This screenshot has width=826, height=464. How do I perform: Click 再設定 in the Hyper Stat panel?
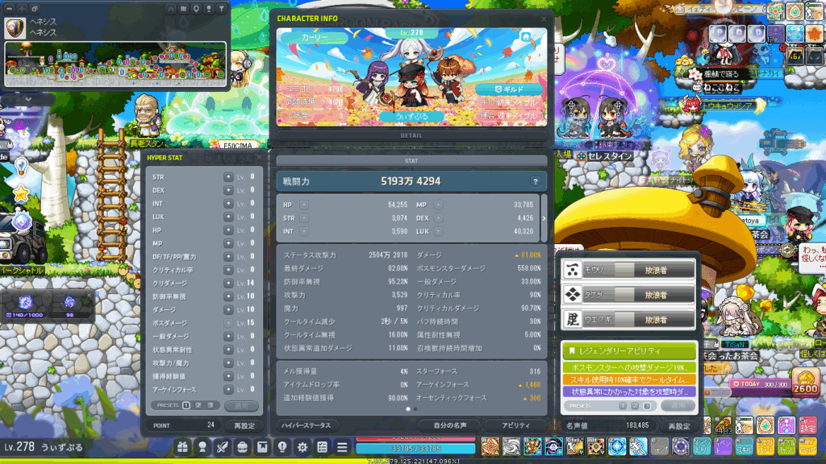coord(244,425)
